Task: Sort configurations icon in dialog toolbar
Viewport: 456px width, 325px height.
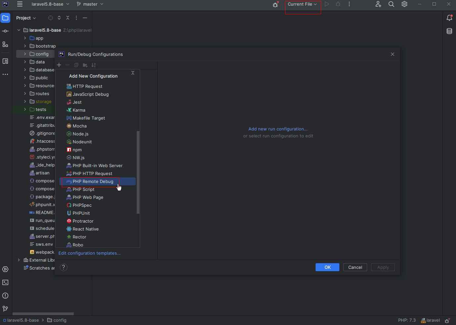Action: [94, 65]
